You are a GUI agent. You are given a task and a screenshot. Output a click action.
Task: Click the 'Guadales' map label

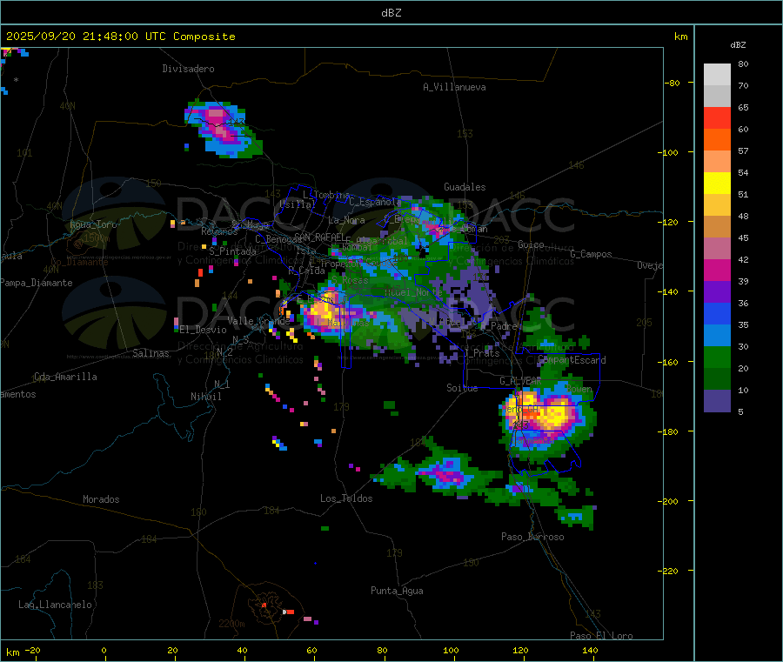[465, 187]
